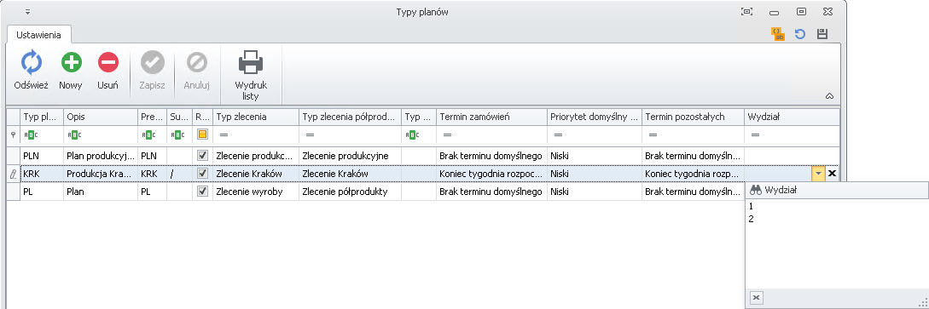Select the Produkcja Kra... description cell

100,174
